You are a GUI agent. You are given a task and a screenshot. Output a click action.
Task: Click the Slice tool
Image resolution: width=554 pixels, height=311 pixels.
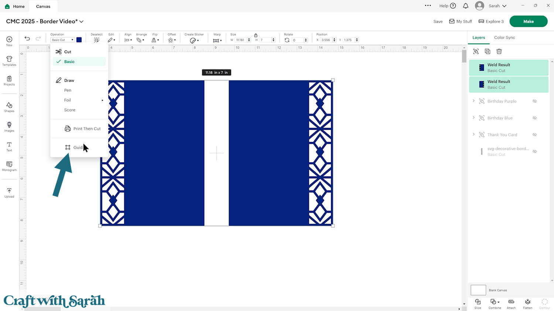tap(478, 304)
